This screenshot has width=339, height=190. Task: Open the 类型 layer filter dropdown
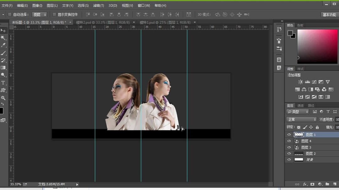[x=298, y=112]
